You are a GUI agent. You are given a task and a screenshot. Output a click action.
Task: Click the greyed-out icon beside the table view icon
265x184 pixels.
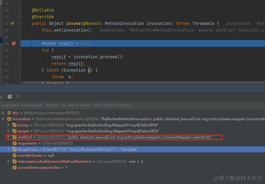pyautogui.click(x=18, y=97)
